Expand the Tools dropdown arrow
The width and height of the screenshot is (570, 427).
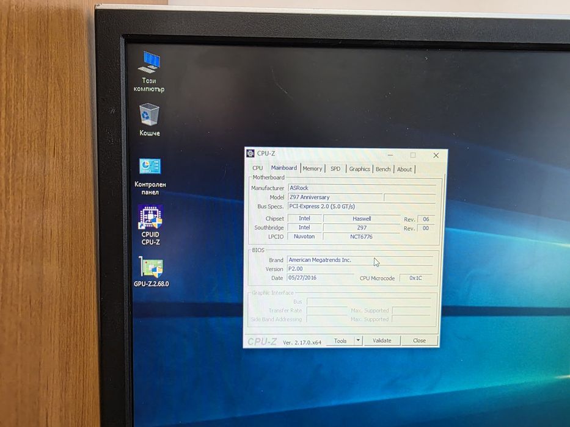pyautogui.click(x=358, y=340)
